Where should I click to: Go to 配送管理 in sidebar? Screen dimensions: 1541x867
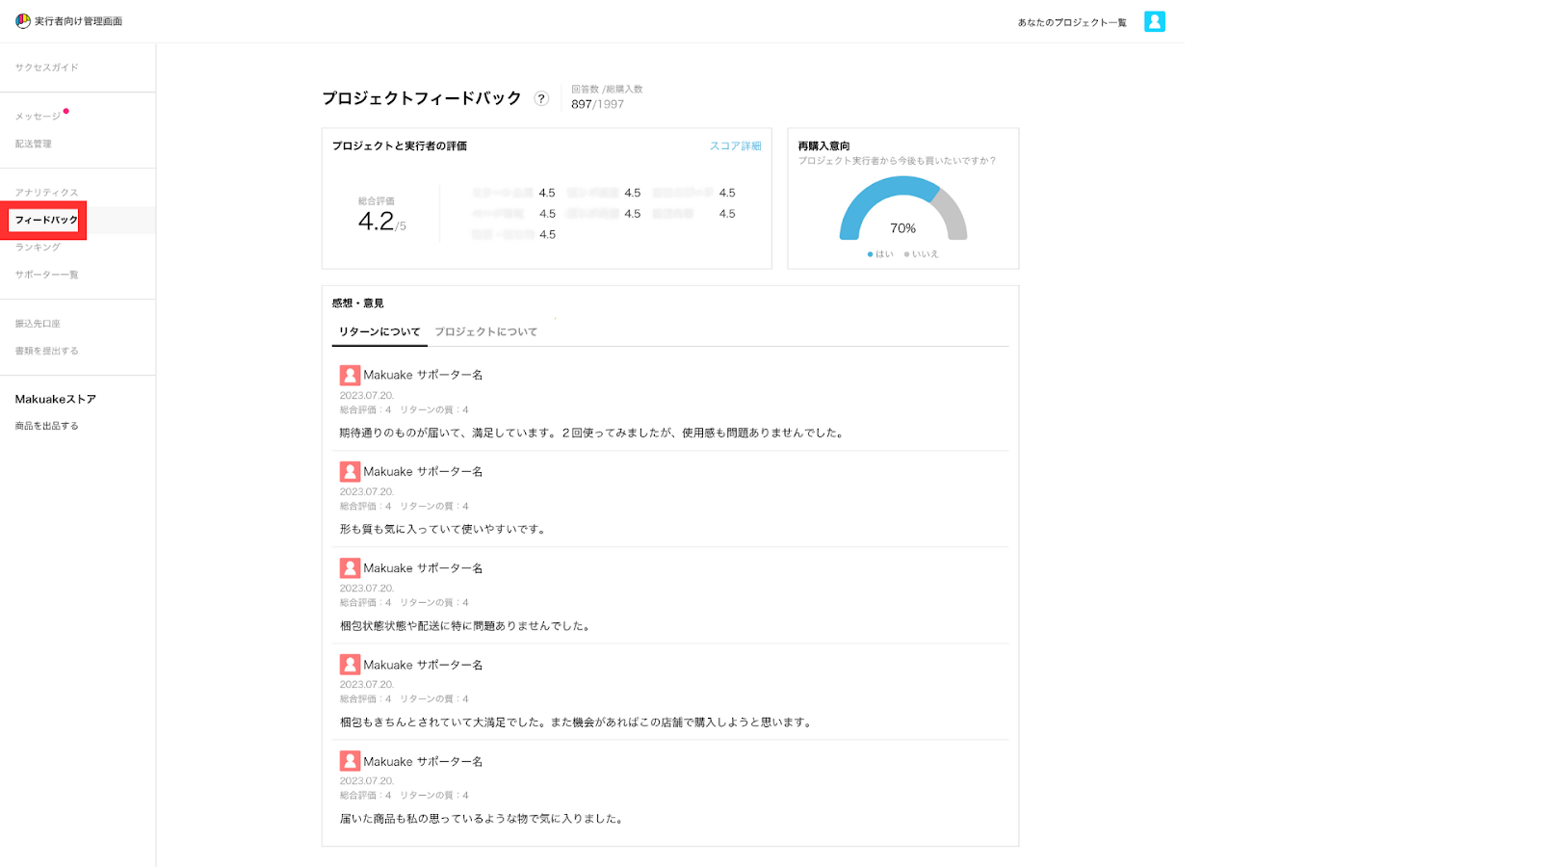pyautogui.click(x=34, y=144)
